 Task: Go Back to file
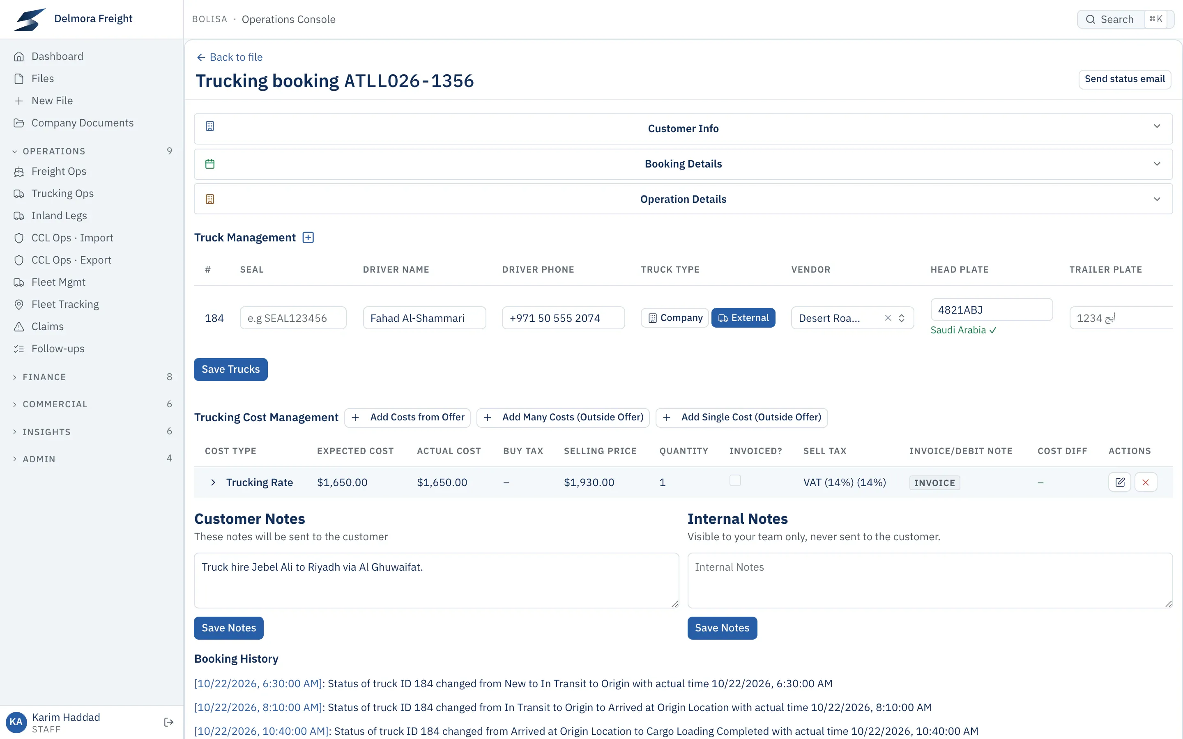click(x=229, y=57)
